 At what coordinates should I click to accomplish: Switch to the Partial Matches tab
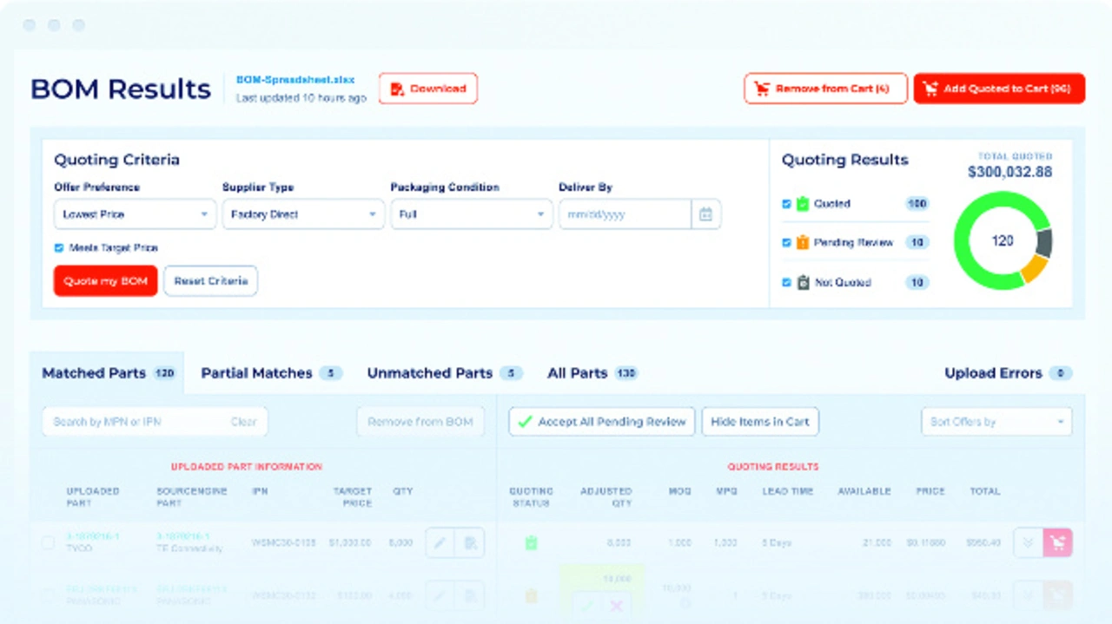pyautogui.click(x=256, y=373)
